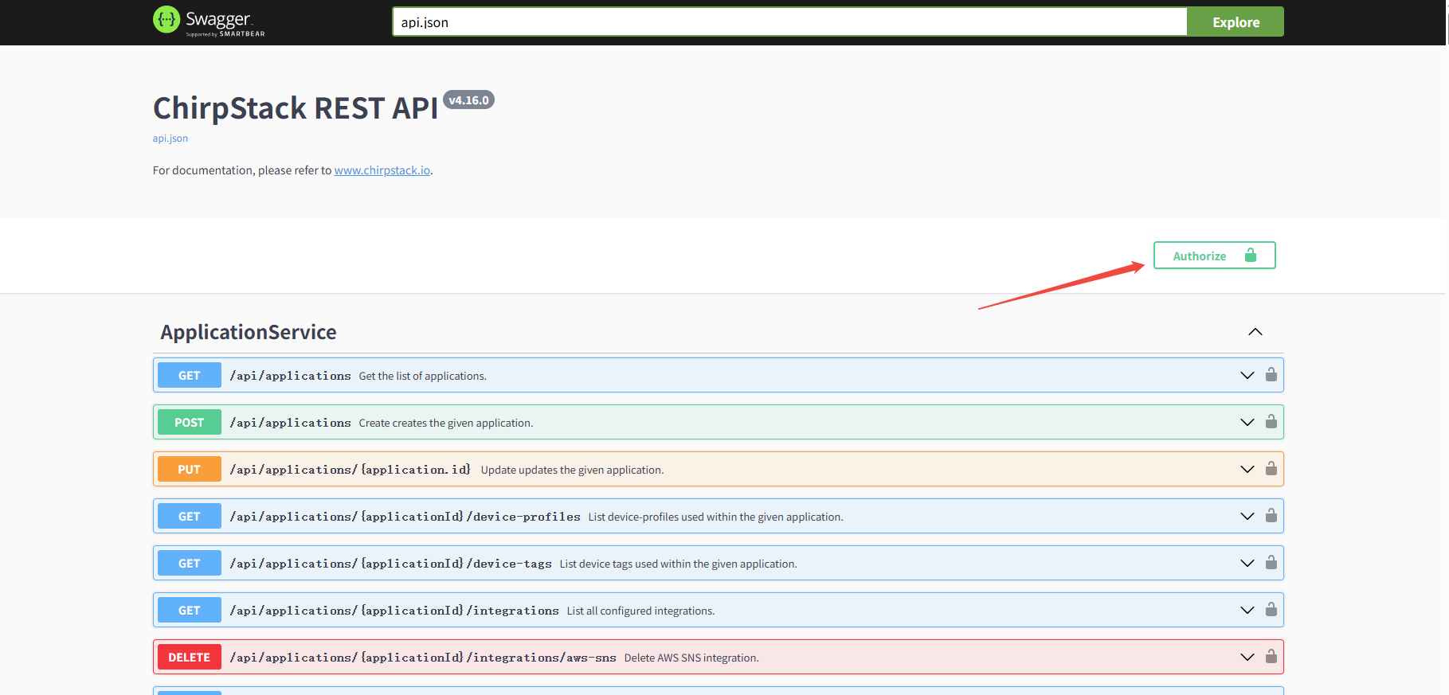Focus the api.json URL input field
Viewport: 1449px width, 695px height.
coord(789,22)
